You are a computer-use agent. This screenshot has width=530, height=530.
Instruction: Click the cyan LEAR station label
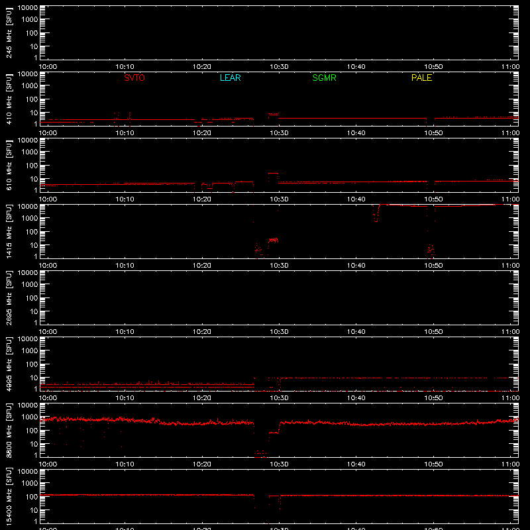coord(230,78)
